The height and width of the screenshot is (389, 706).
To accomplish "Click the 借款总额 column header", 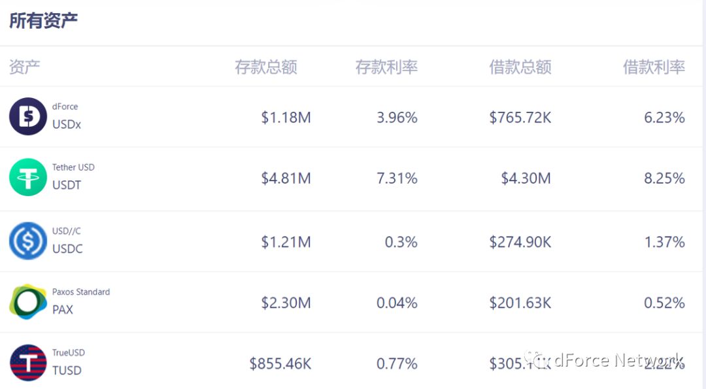I will point(520,66).
